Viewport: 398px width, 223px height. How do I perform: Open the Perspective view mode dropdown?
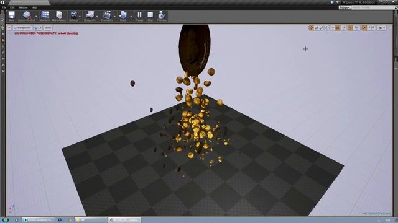[22, 28]
